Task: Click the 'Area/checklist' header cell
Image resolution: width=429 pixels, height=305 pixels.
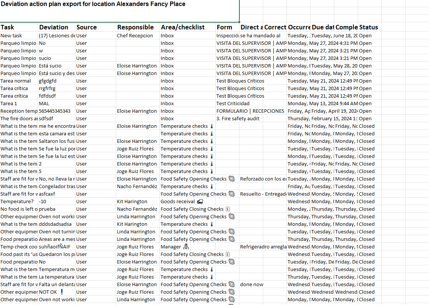Action: (x=188, y=27)
